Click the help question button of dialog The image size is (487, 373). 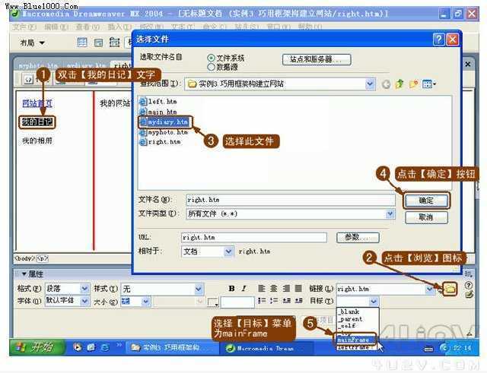point(438,40)
